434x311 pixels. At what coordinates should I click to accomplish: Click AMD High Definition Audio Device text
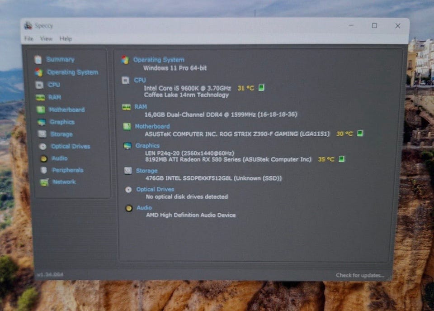191,215
